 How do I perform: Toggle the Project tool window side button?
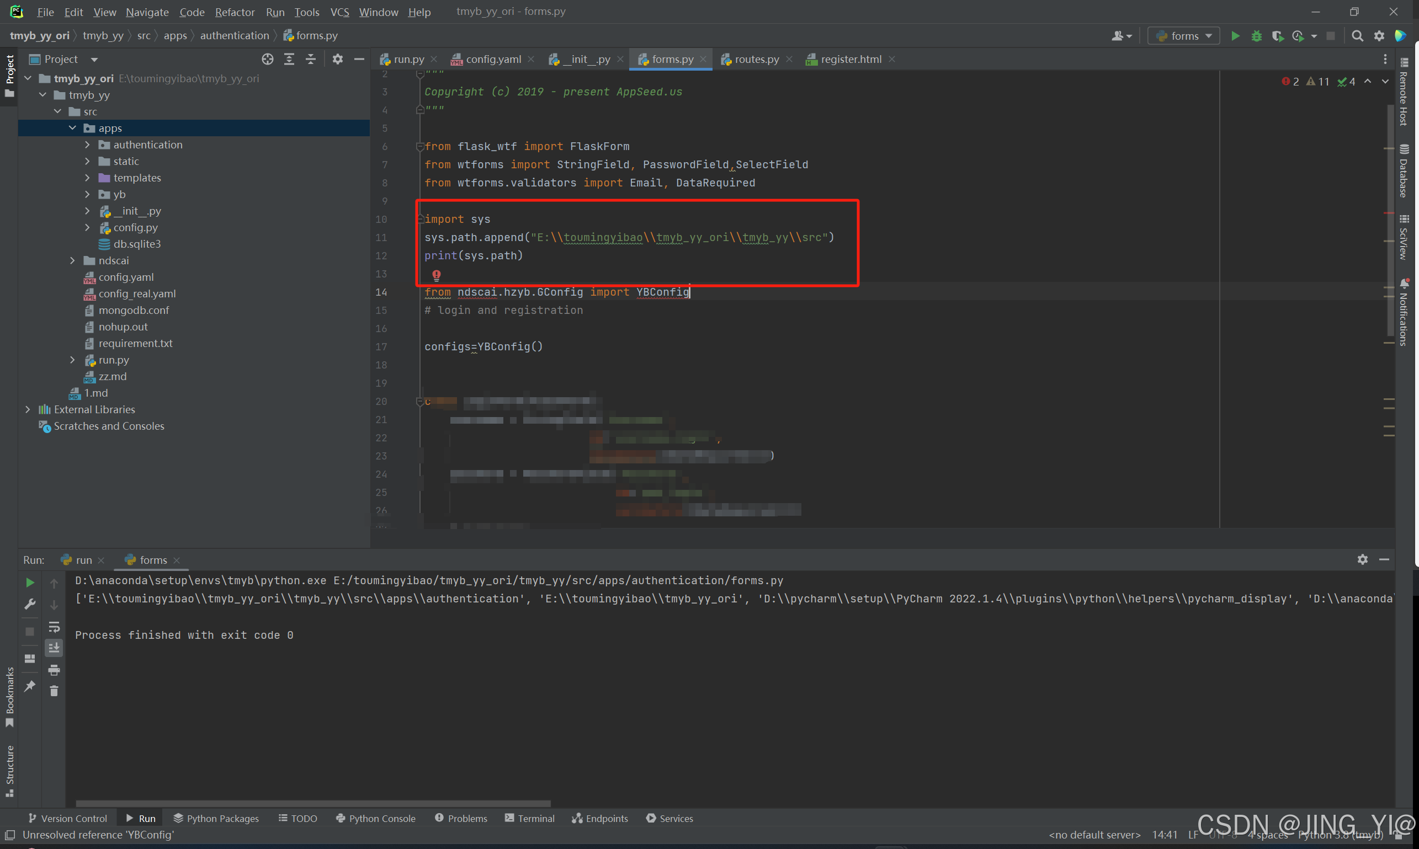9,76
